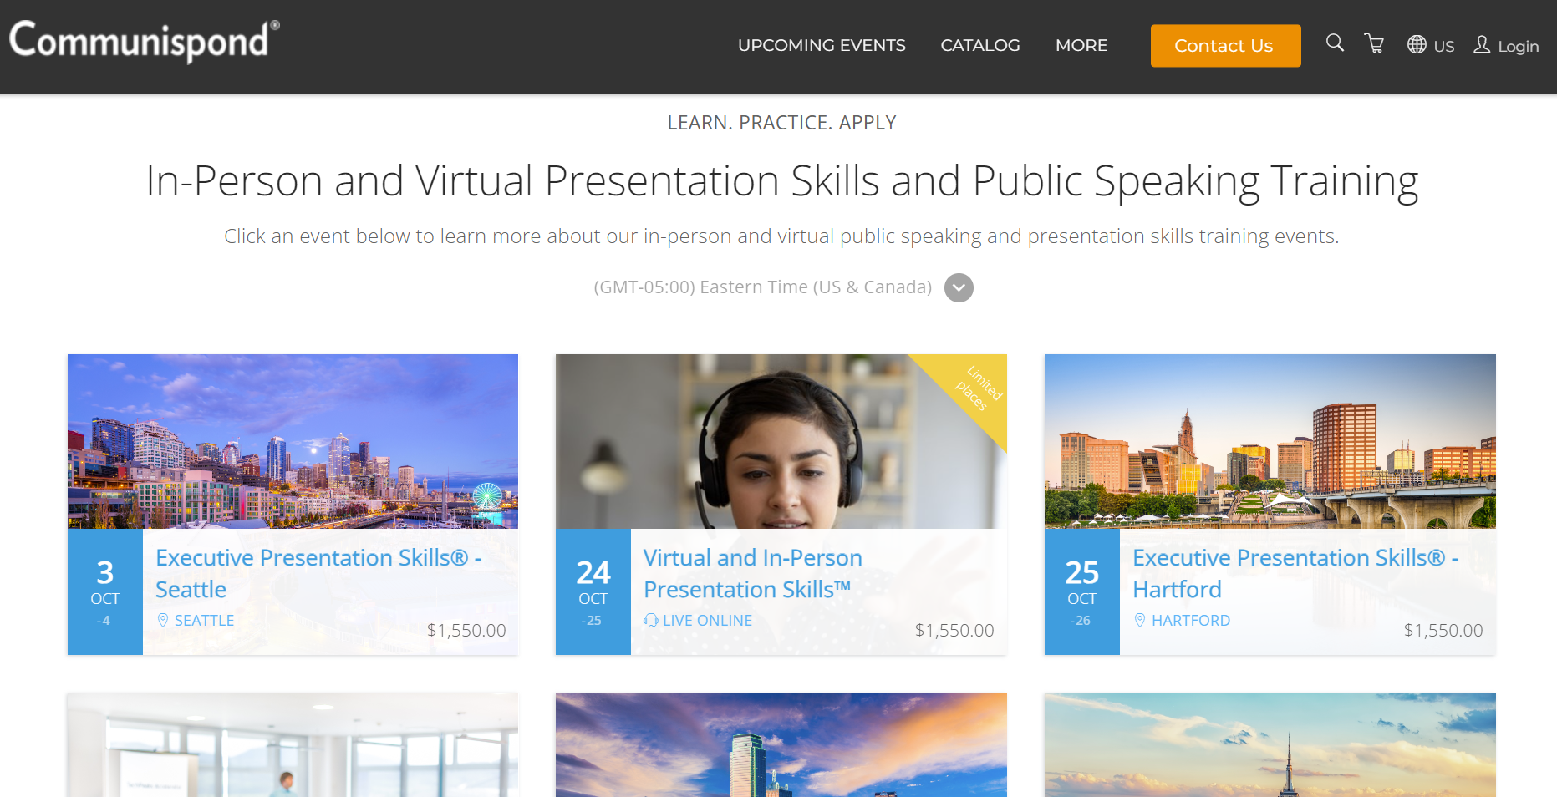1557x797 pixels.
Task: Click the globe region icon
Action: click(1417, 45)
